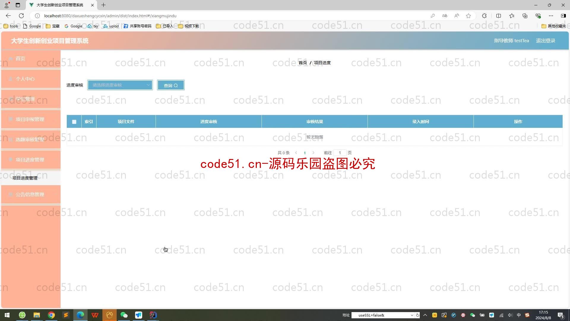Viewport: 570px width, 321px height.
Task: Open the browser profile avatar
Action: coord(7,5)
